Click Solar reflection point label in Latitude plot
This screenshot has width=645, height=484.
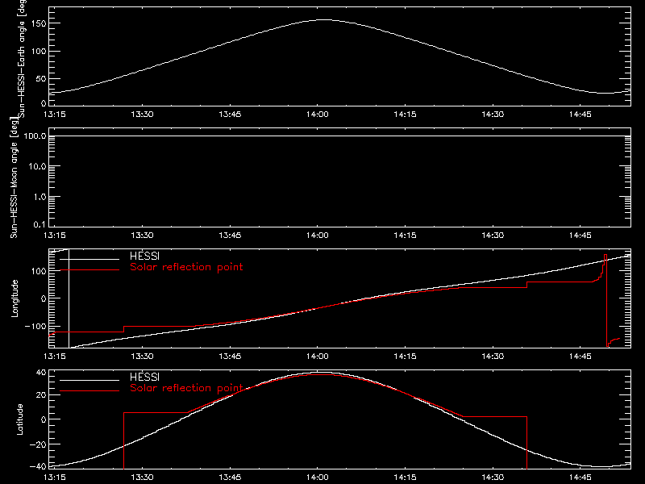click(186, 388)
